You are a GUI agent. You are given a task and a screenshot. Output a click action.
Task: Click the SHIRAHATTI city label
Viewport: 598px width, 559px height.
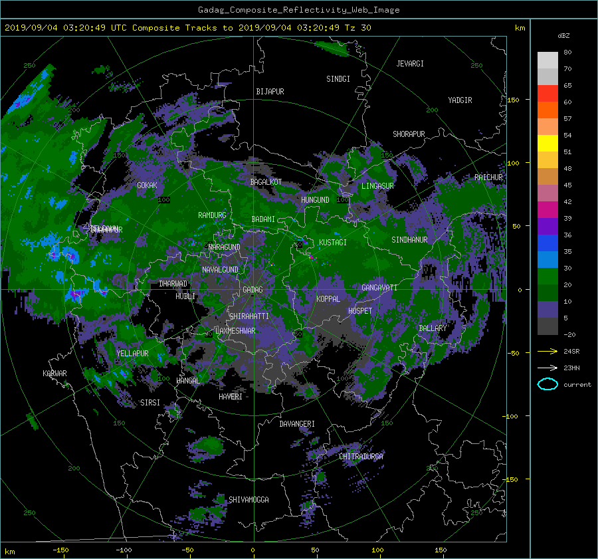(x=249, y=316)
